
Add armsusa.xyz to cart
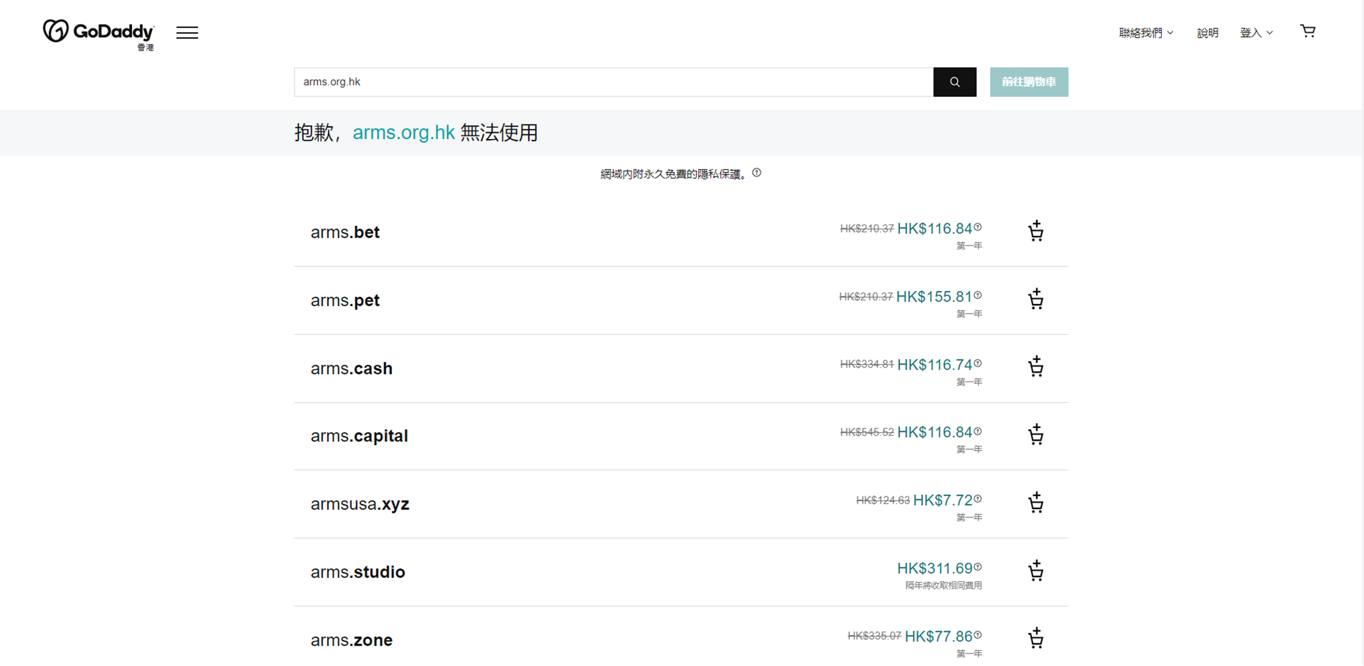click(x=1036, y=503)
